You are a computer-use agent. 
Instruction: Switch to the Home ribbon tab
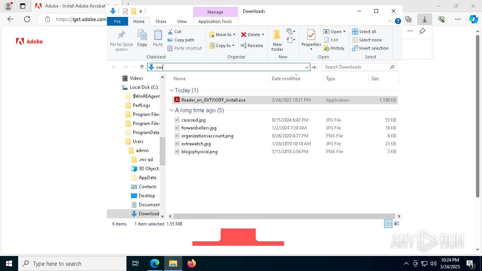click(x=139, y=21)
